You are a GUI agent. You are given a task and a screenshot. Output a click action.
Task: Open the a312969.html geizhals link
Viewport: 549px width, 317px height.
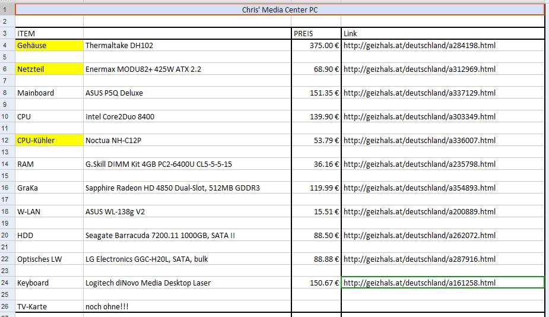point(420,69)
